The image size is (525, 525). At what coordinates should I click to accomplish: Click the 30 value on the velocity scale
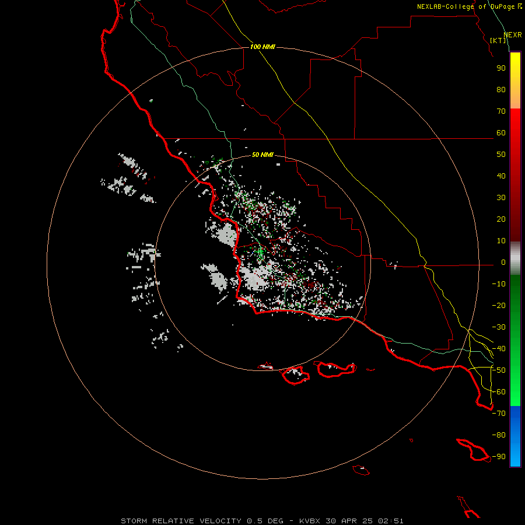[501, 198]
